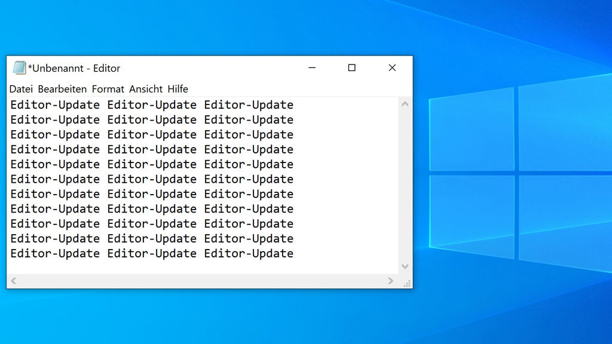Click the horizontal scrollbar's left arrow

13,280
